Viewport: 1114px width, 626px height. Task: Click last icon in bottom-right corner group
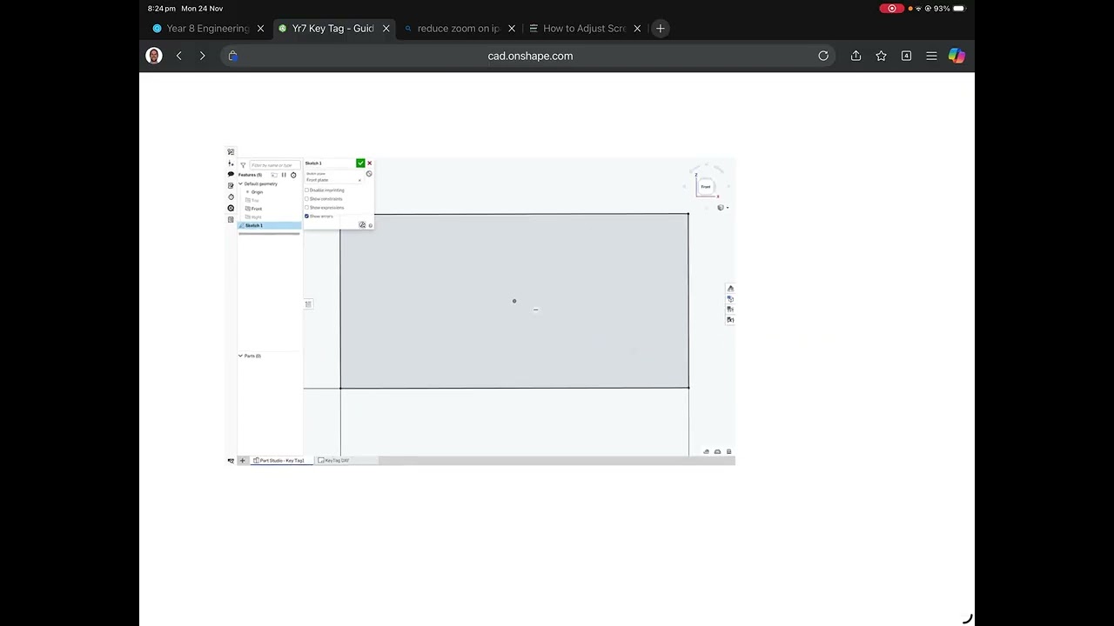[x=728, y=451]
